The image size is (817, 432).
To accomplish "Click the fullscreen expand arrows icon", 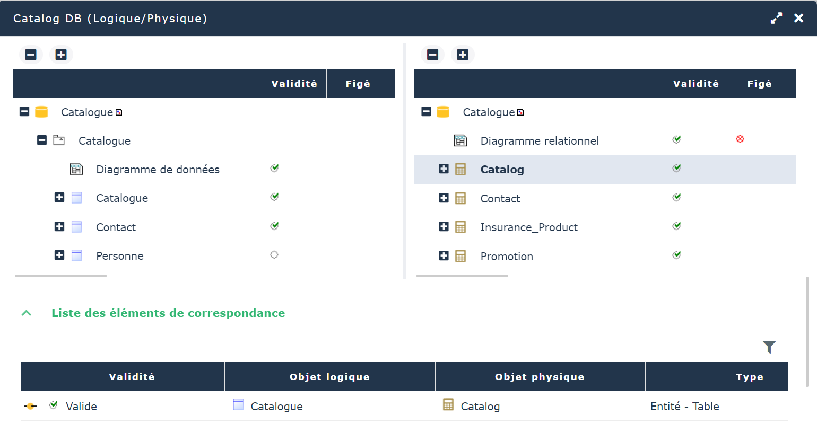I will (x=776, y=18).
